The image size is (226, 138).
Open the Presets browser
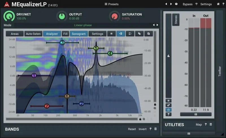(x=112, y=4)
